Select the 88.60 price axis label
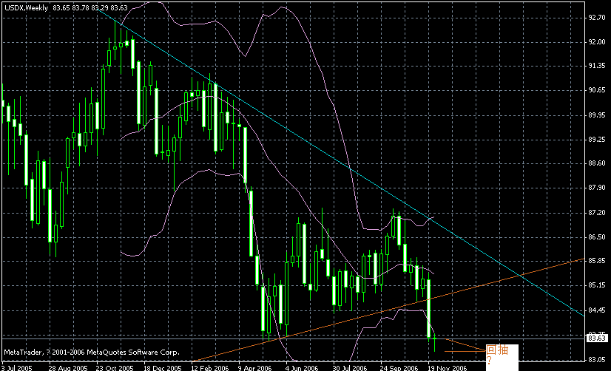The image size is (611, 371). pyautogui.click(x=597, y=163)
